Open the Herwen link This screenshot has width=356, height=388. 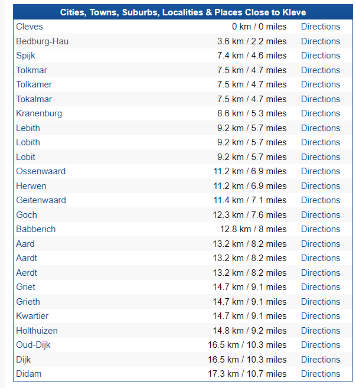pos(31,186)
